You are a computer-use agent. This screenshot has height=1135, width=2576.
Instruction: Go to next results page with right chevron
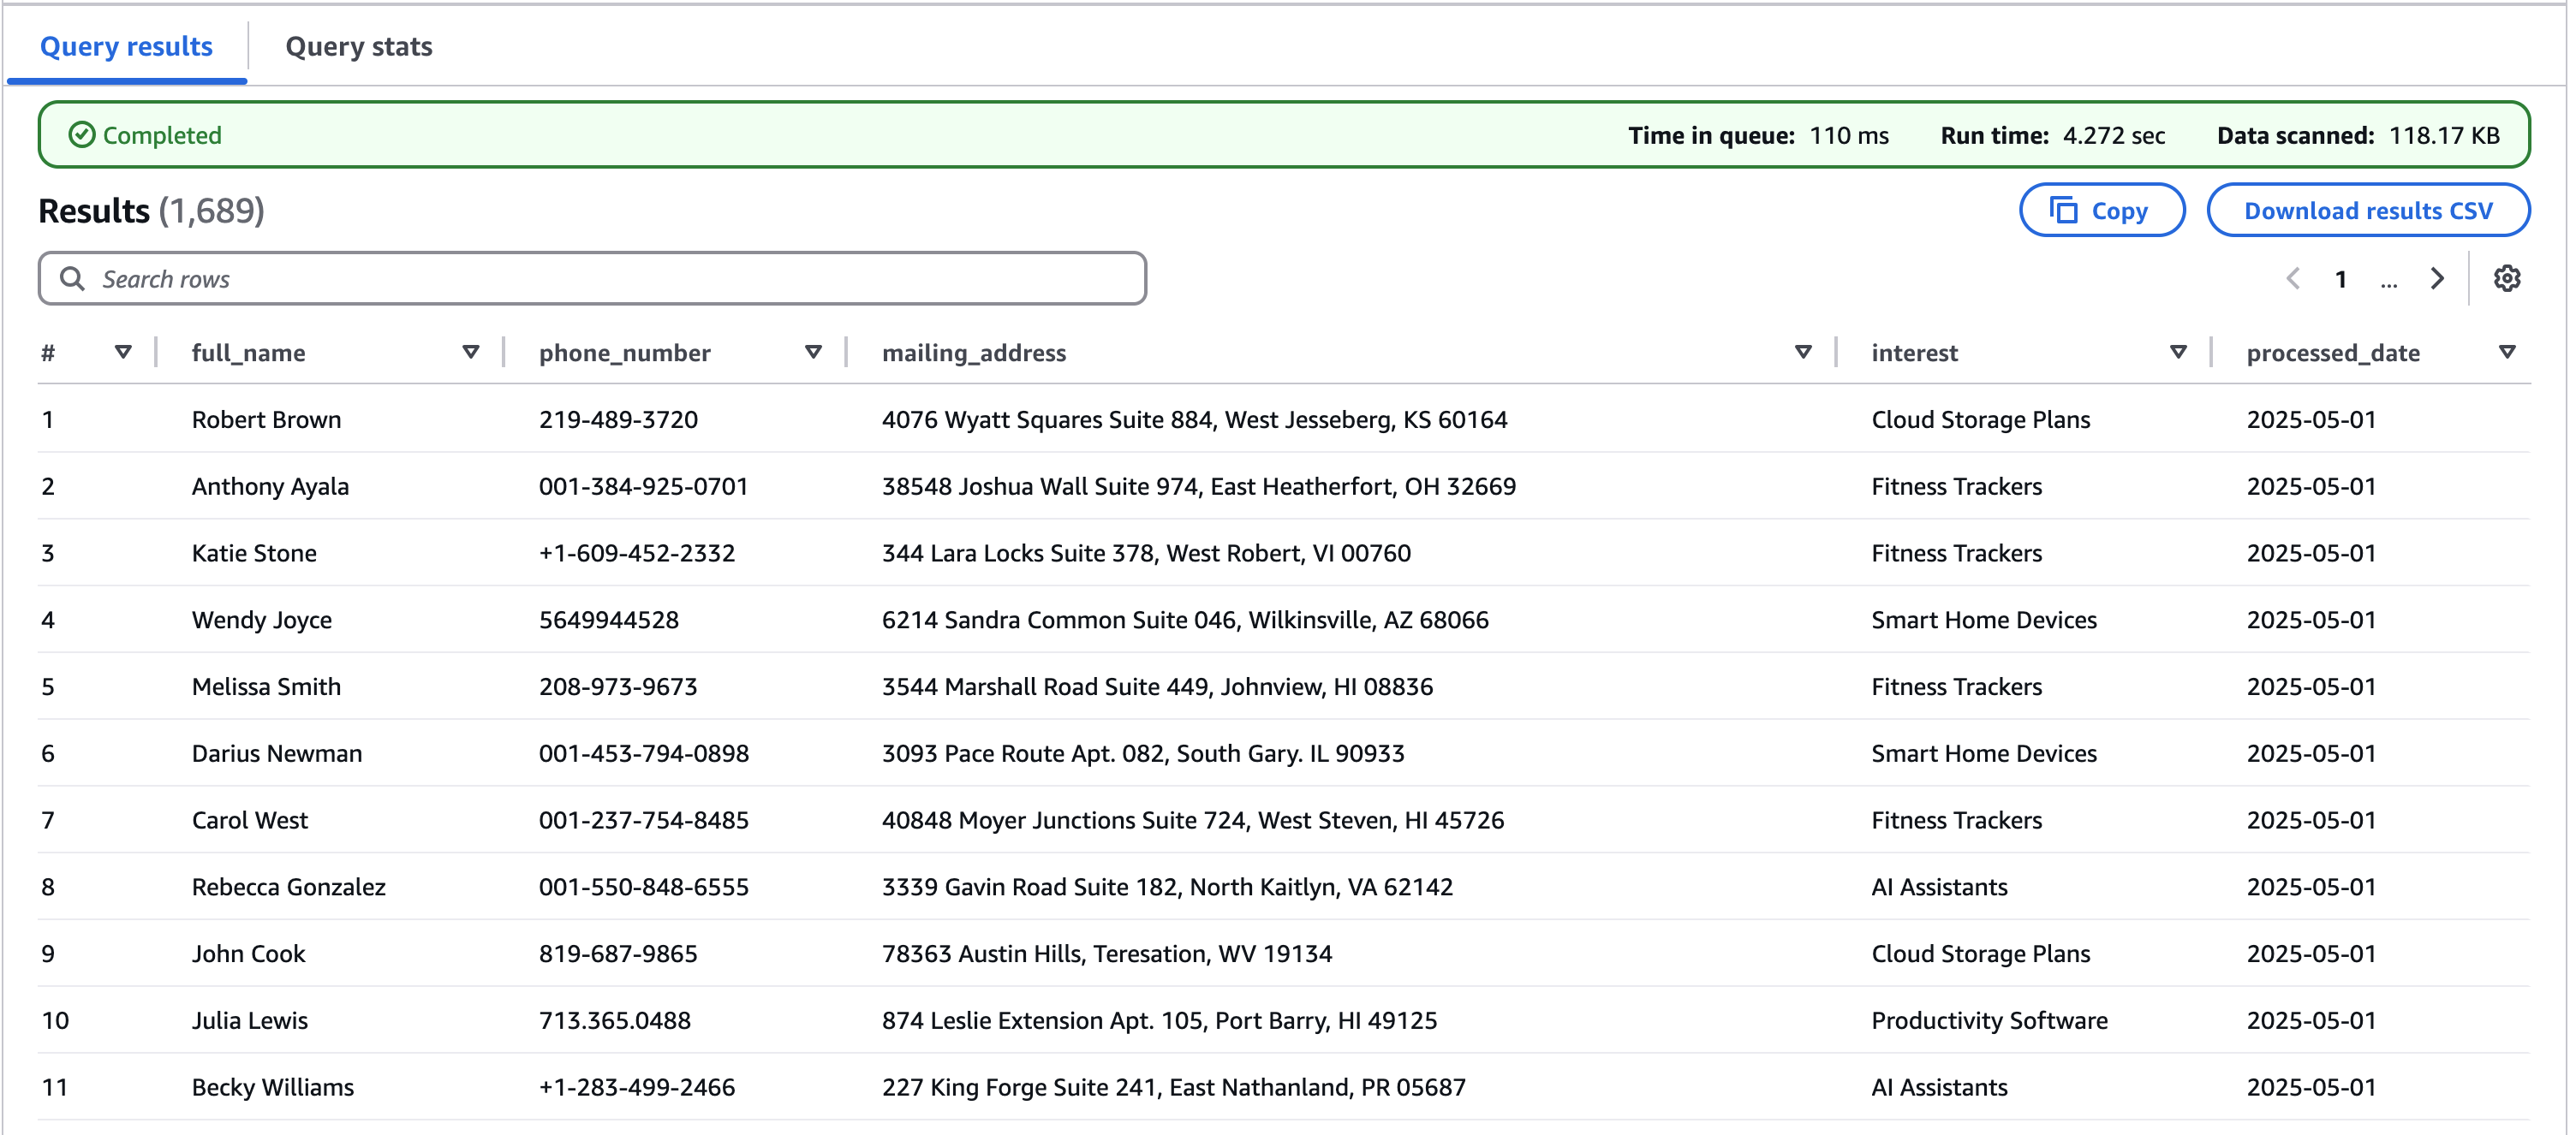pyautogui.click(x=2437, y=279)
